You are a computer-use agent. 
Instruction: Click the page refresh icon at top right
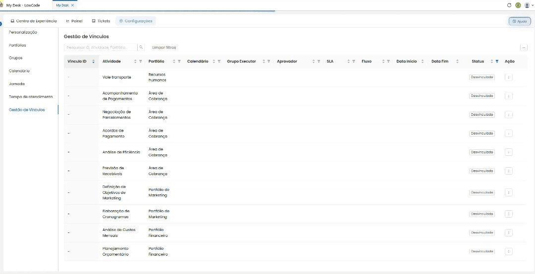(509, 5)
